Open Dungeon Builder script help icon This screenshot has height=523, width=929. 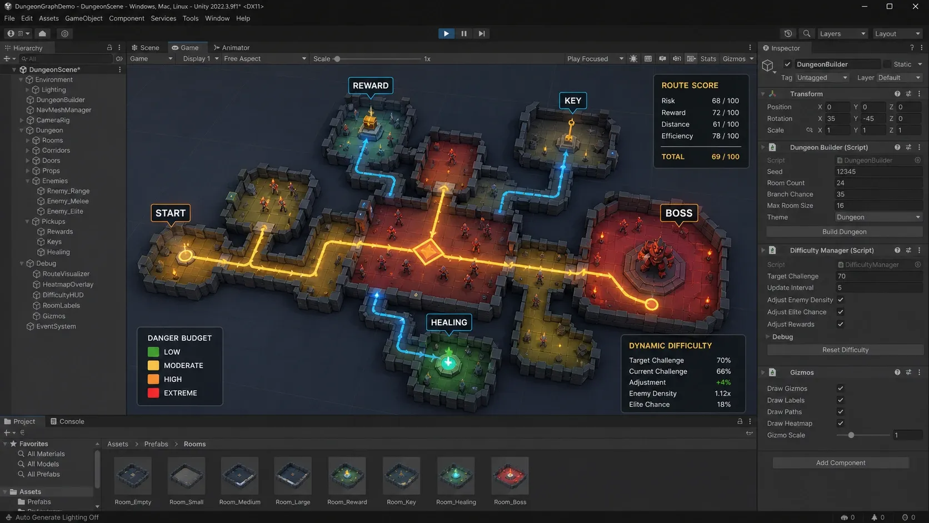tap(897, 147)
